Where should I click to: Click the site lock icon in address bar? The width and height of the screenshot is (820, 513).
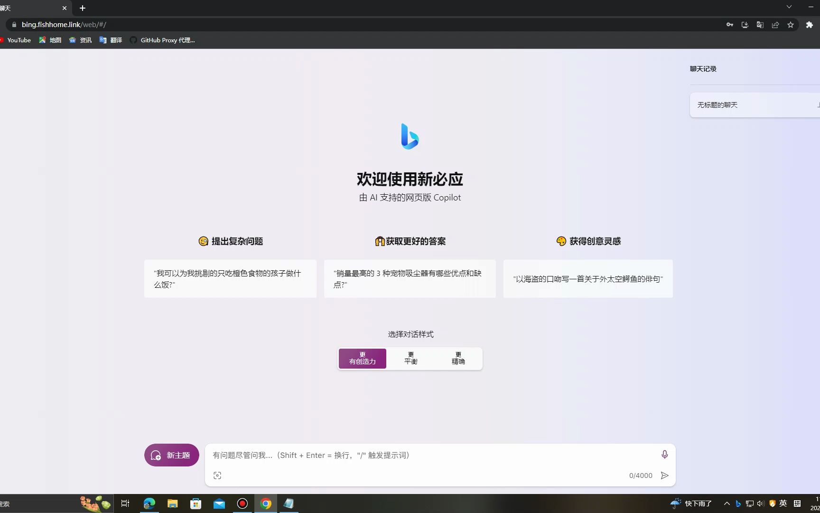point(14,25)
